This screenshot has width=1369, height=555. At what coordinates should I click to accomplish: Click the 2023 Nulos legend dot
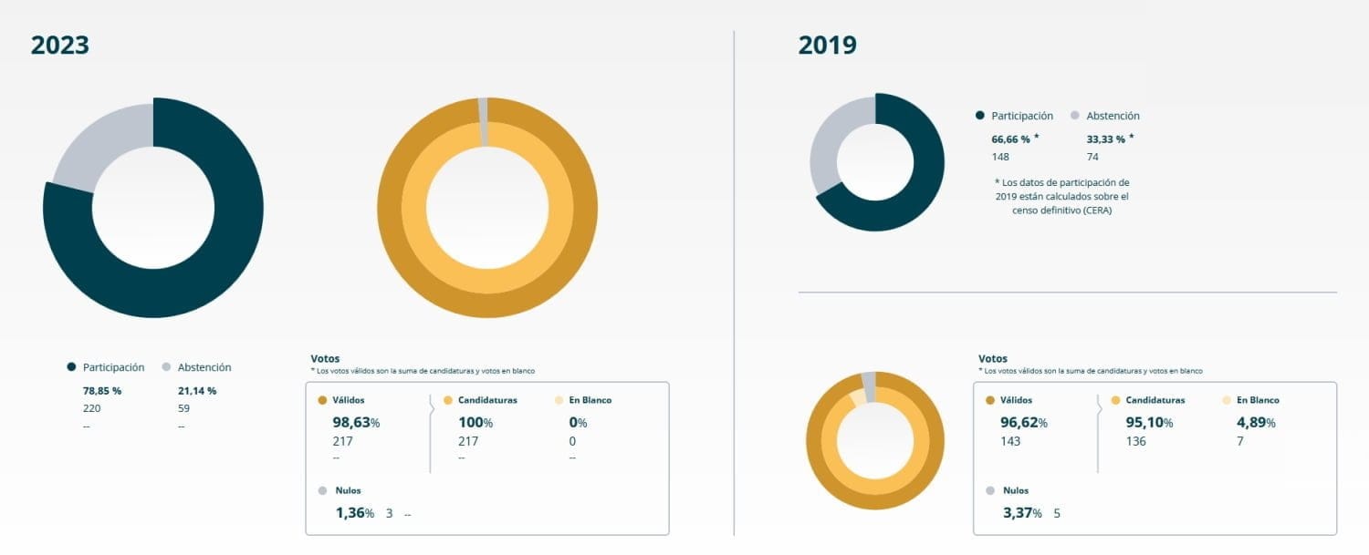point(322,490)
